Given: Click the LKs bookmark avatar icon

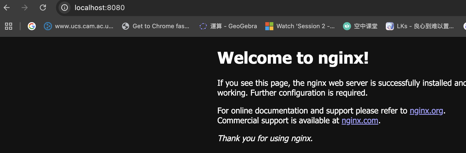Looking at the screenshot, I should click(x=390, y=26).
